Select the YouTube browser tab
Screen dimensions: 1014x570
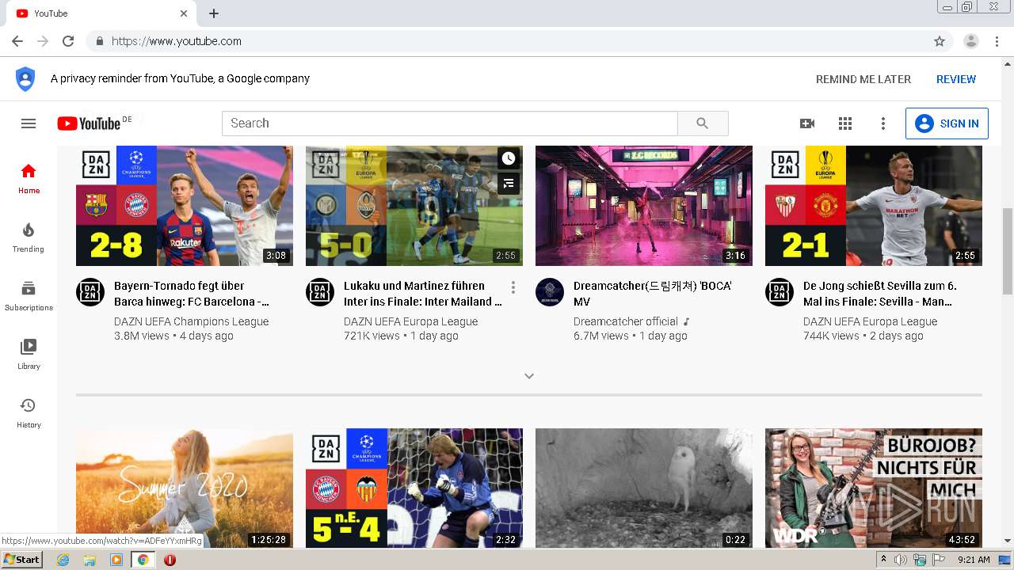[100, 13]
